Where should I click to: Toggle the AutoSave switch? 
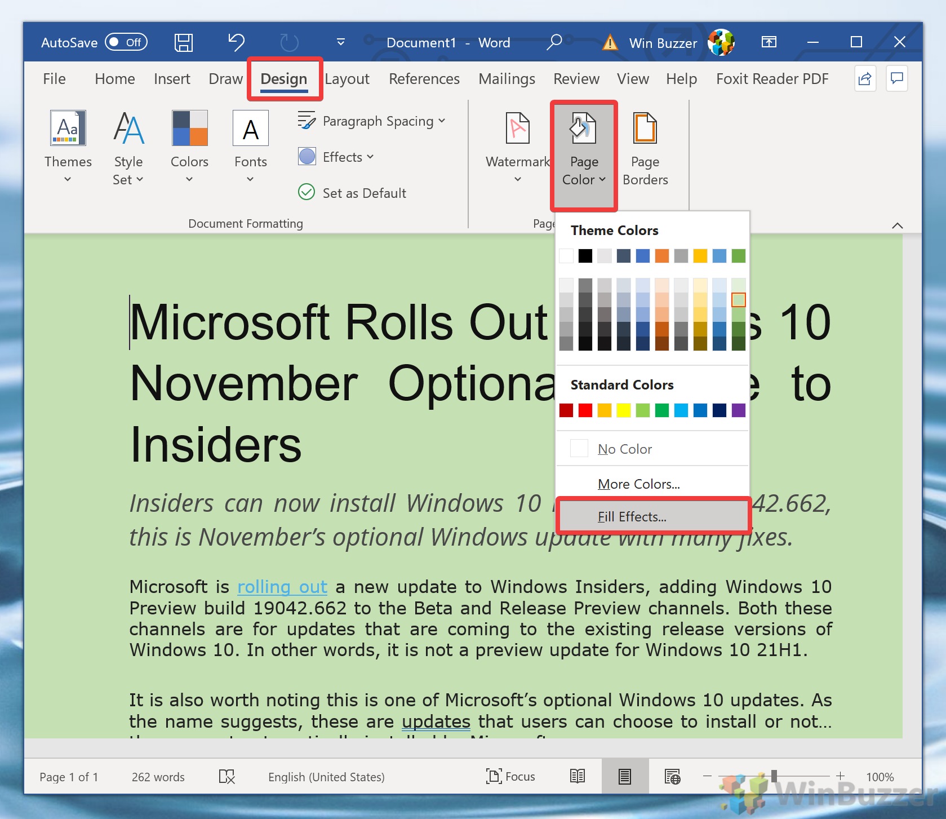click(x=126, y=42)
